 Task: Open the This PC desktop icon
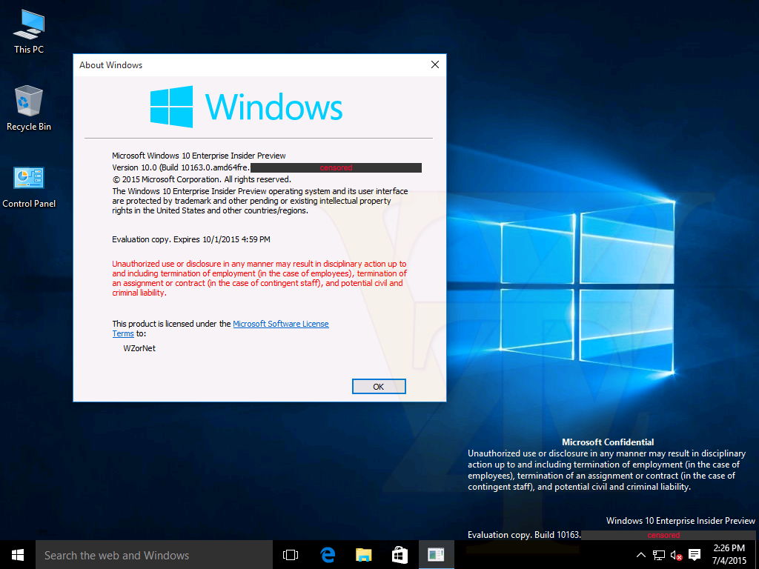click(x=29, y=31)
